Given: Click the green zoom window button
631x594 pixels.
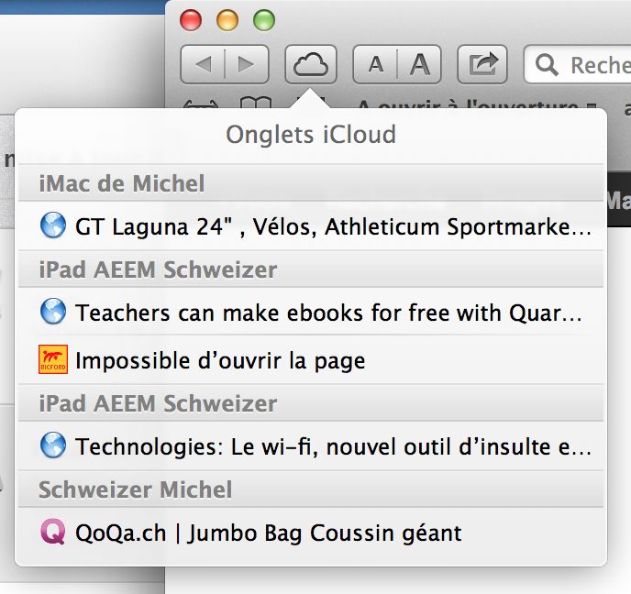Looking at the screenshot, I should click(263, 19).
